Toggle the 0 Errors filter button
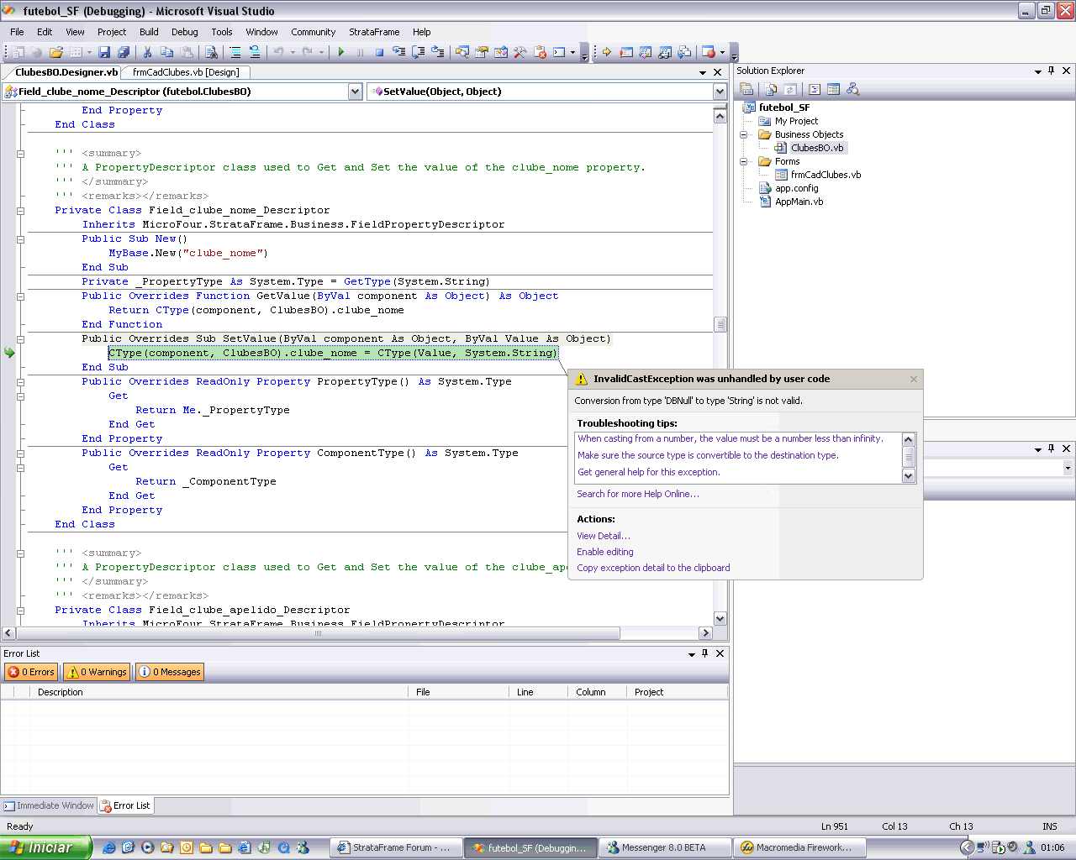Image resolution: width=1076 pixels, height=860 pixels. click(x=31, y=672)
